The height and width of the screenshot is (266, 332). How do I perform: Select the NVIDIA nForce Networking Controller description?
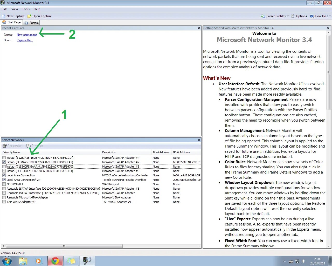[x=125, y=175]
